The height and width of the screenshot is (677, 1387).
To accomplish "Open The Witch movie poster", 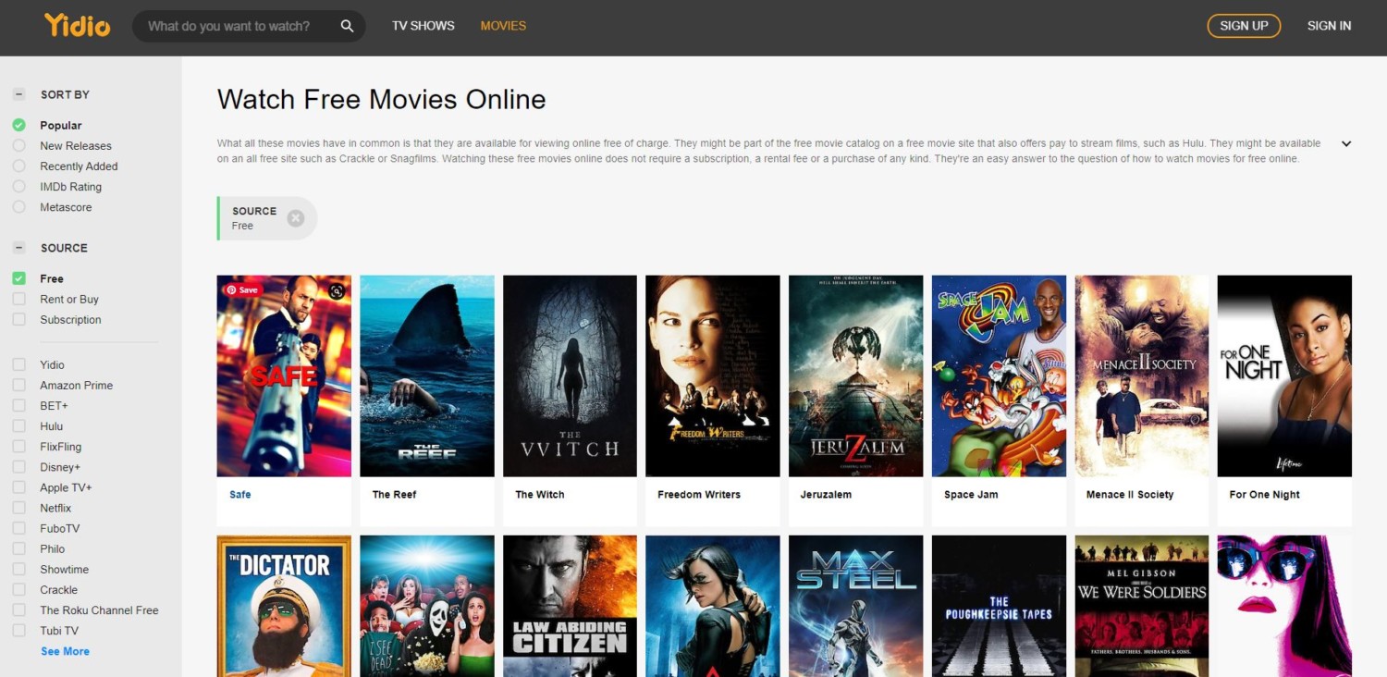I will (570, 375).
